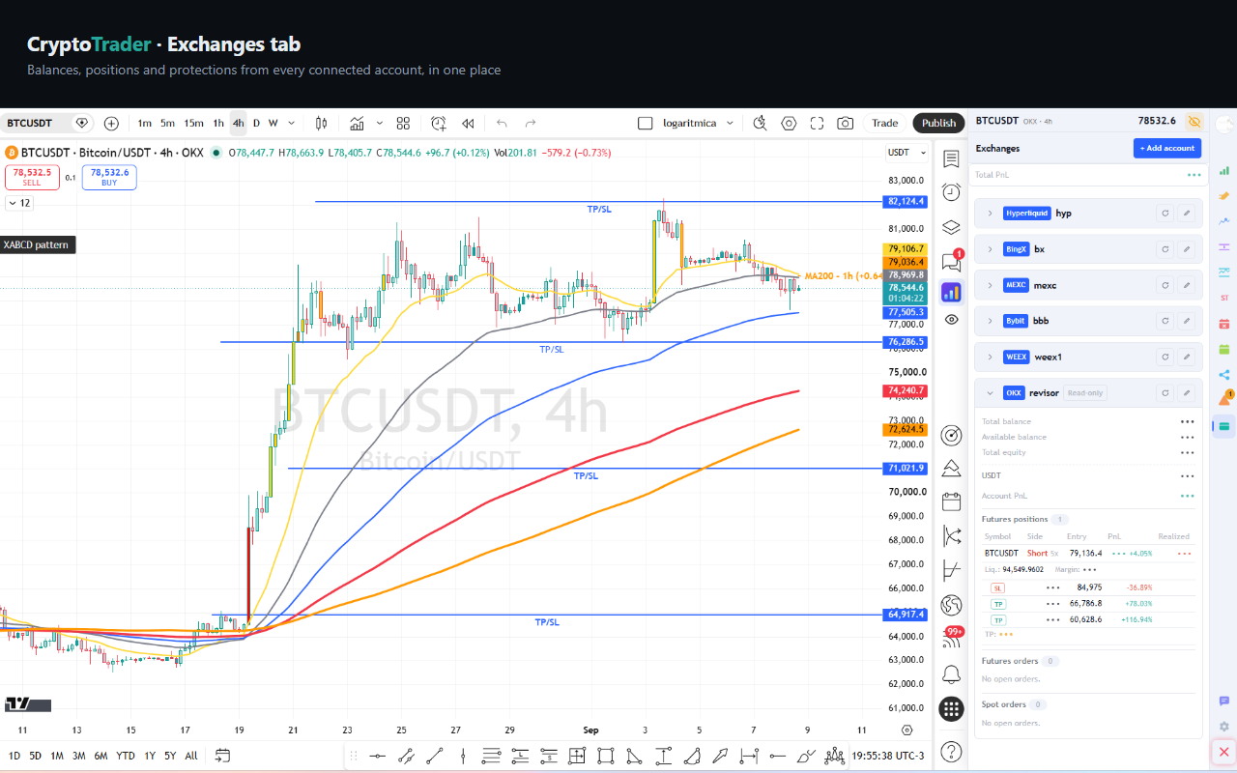Click the 82,124.4 TP/SL price label
Image resolution: width=1237 pixels, height=773 pixels.
906,202
